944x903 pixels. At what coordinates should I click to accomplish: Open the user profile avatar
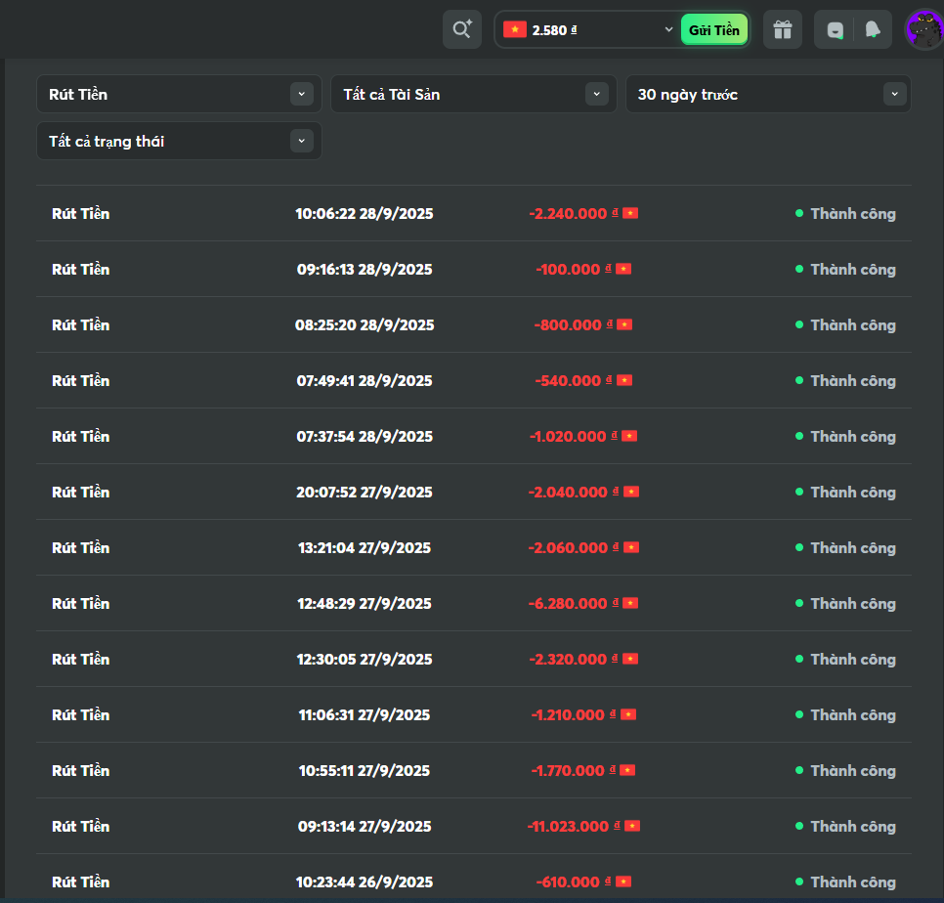(x=923, y=29)
